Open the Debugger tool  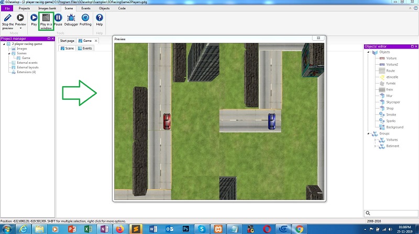click(71, 20)
